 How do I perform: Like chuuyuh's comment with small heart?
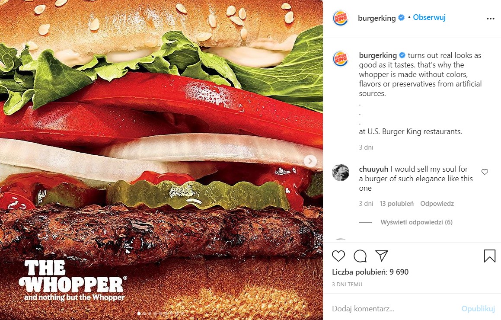pos(485,172)
